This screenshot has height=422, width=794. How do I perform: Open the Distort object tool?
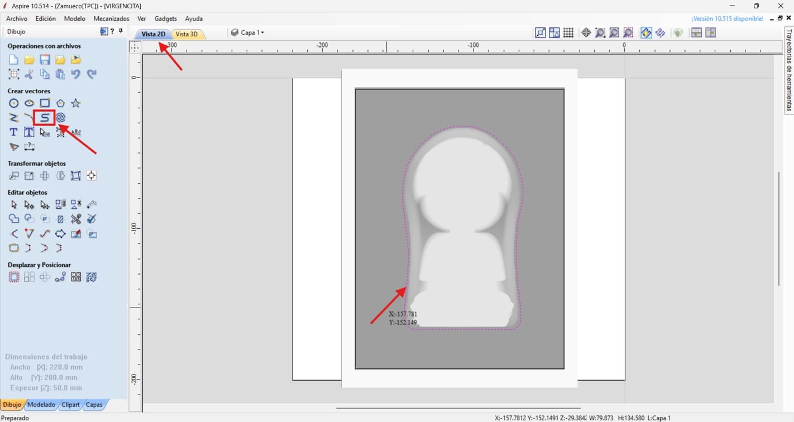[76, 176]
